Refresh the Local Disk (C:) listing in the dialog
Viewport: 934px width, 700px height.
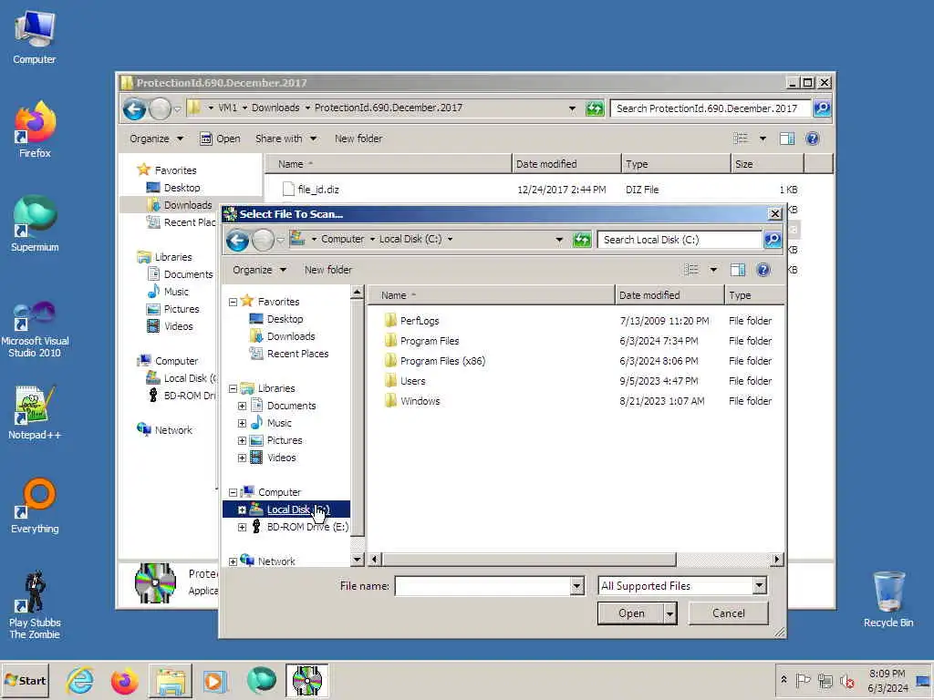[x=582, y=240]
